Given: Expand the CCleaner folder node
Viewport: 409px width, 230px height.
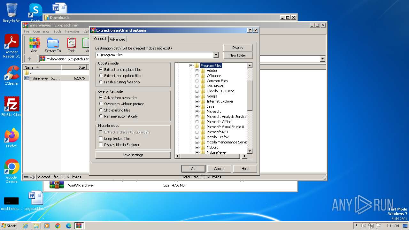Looking at the screenshot, I should [197, 76].
